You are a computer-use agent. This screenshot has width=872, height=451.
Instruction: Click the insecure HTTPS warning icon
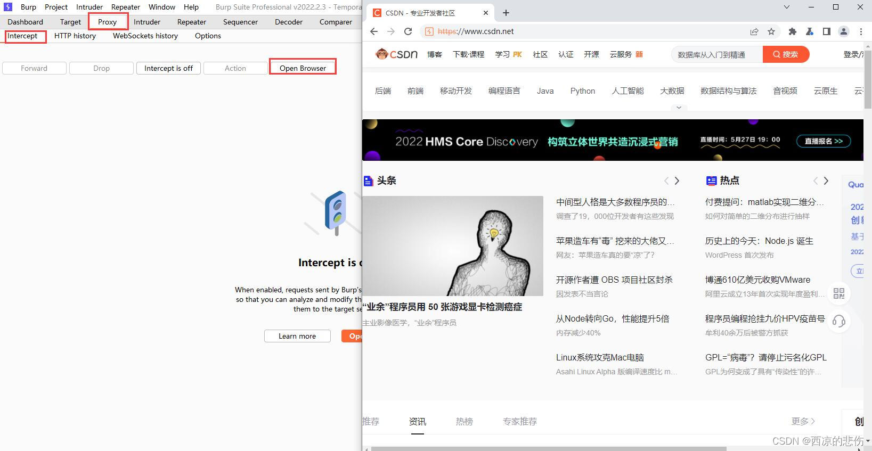429,31
